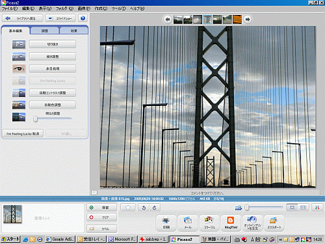Click the ラベル label button
Image resolution: width=325 pixels, height=244 pixels.
click(101, 228)
